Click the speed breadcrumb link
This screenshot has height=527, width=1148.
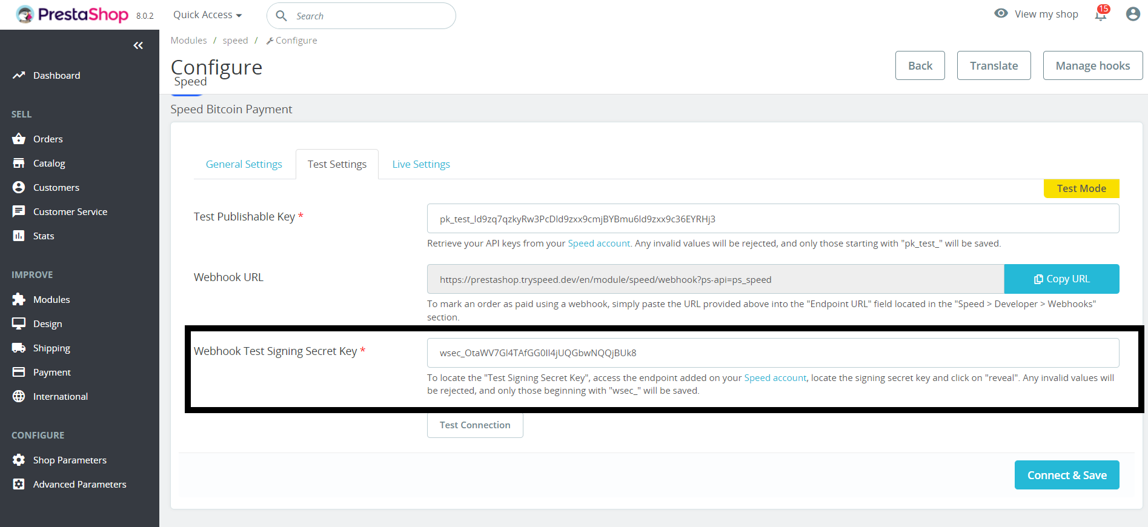235,40
